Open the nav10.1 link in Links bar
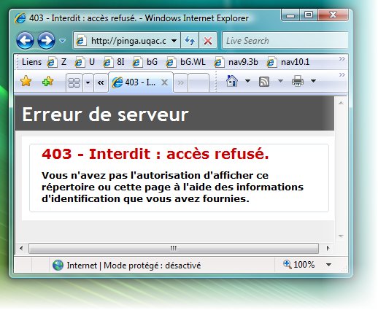The height and width of the screenshot is (310, 378). [x=288, y=62]
